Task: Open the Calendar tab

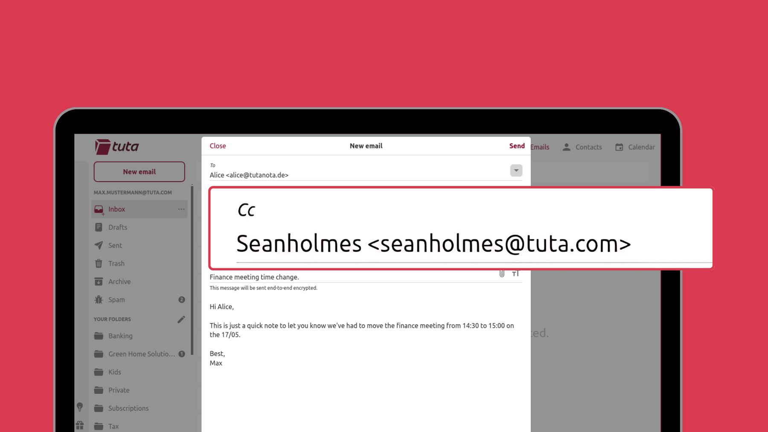Action: pyautogui.click(x=635, y=147)
